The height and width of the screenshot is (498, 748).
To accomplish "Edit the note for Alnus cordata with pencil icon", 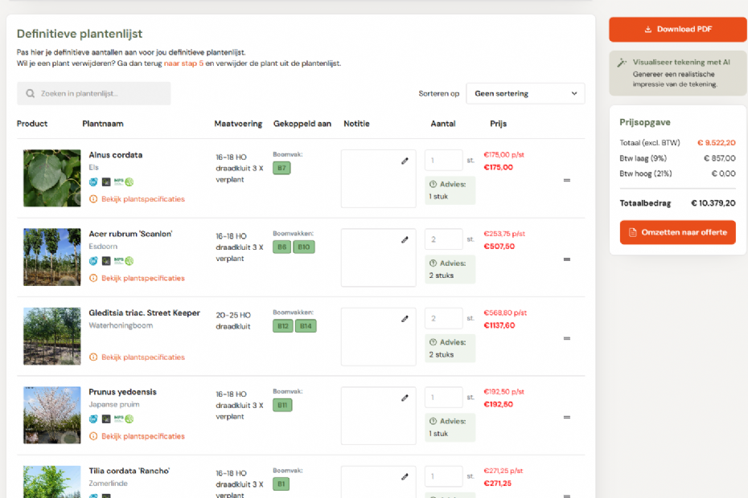I will click(405, 161).
